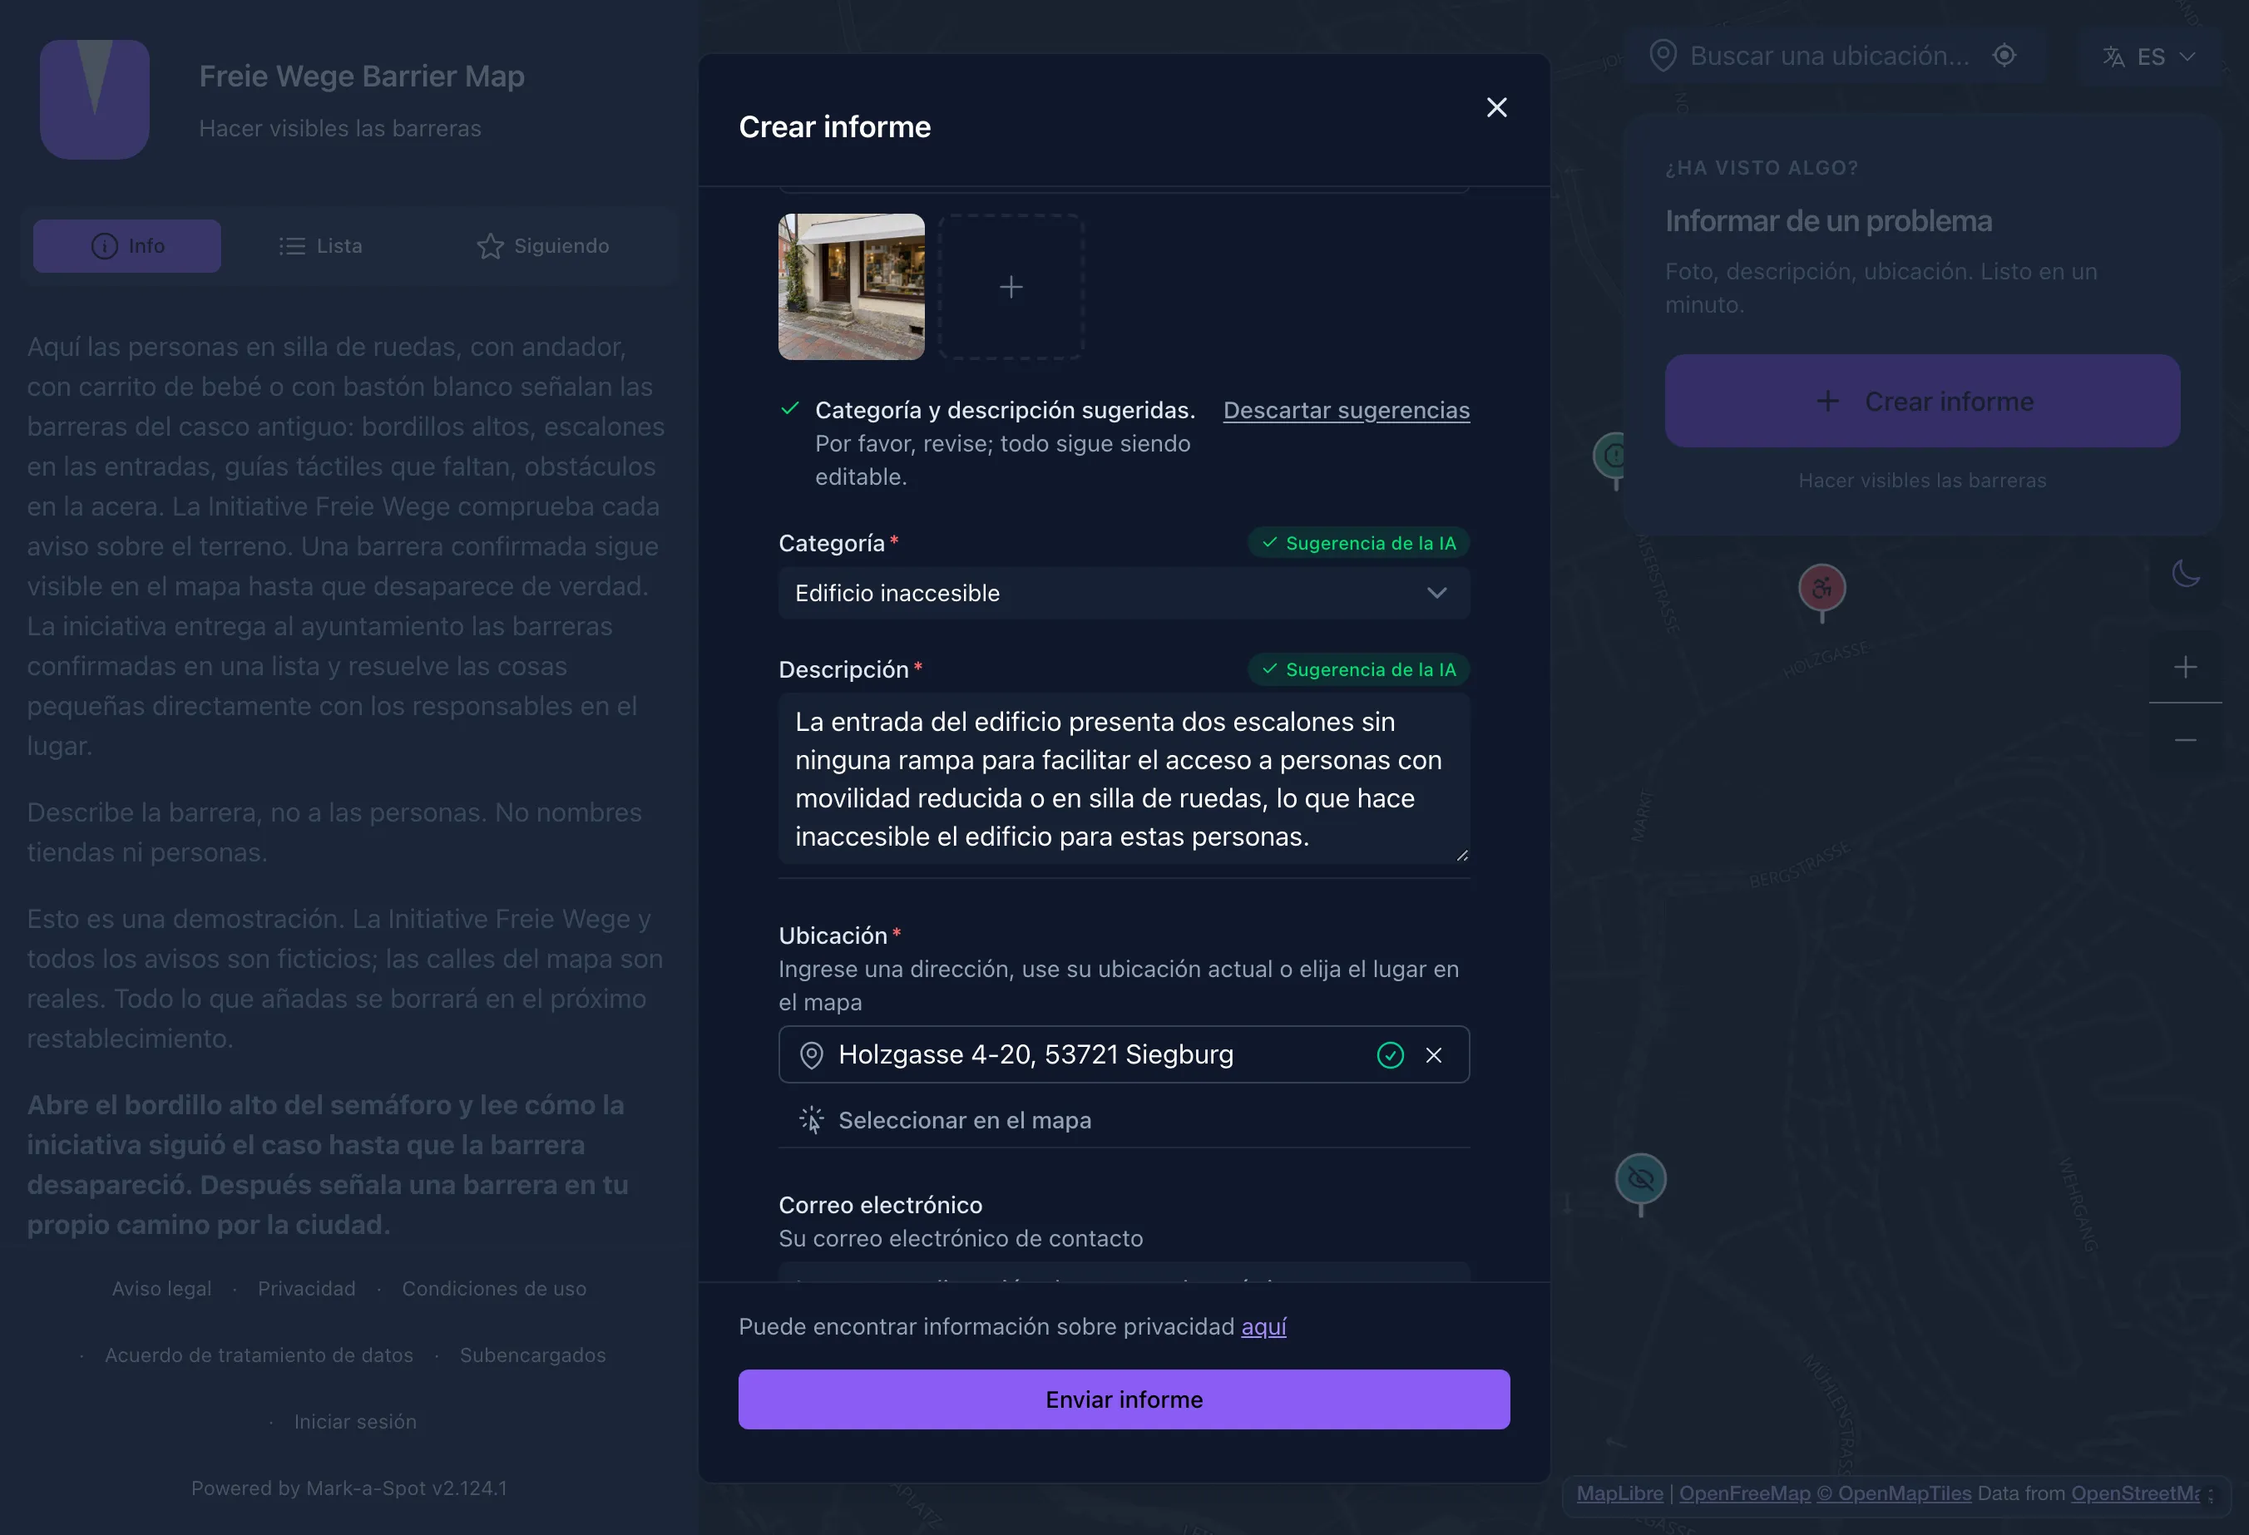Switch to the Lista tab

pyautogui.click(x=320, y=245)
